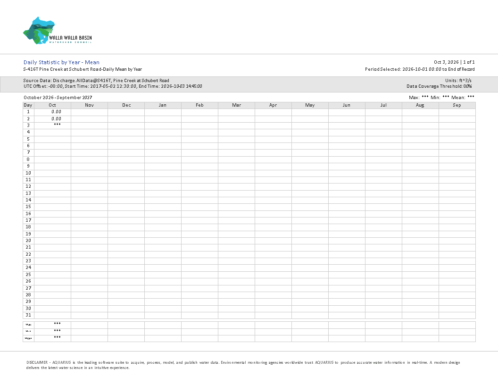Click the 'May' column header
Image resolution: width=498 pixels, height=385 pixels.
pyautogui.click(x=310, y=105)
